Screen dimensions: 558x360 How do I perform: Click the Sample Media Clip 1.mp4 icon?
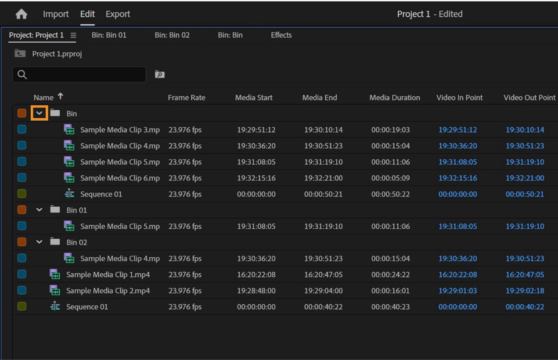click(x=54, y=275)
